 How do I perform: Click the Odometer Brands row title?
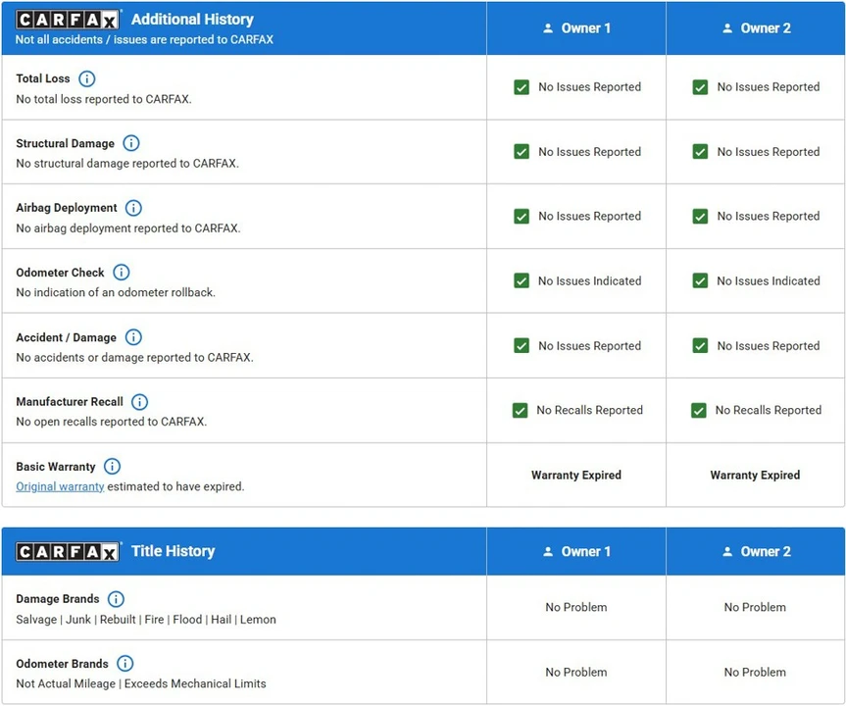(62, 664)
